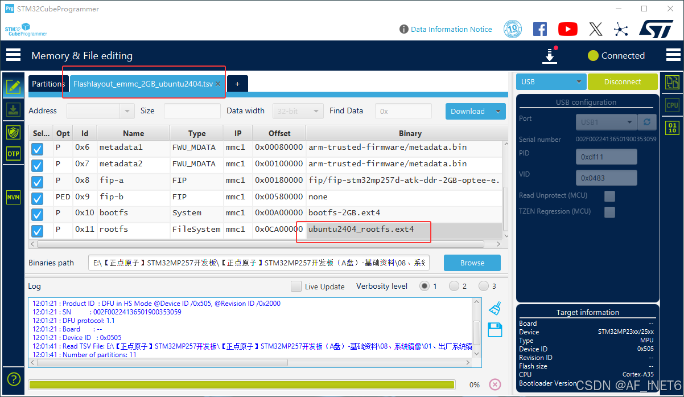Image resolution: width=684 pixels, height=397 pixels.
Task: Click the Binary column header
Action: tap(410, 133)
